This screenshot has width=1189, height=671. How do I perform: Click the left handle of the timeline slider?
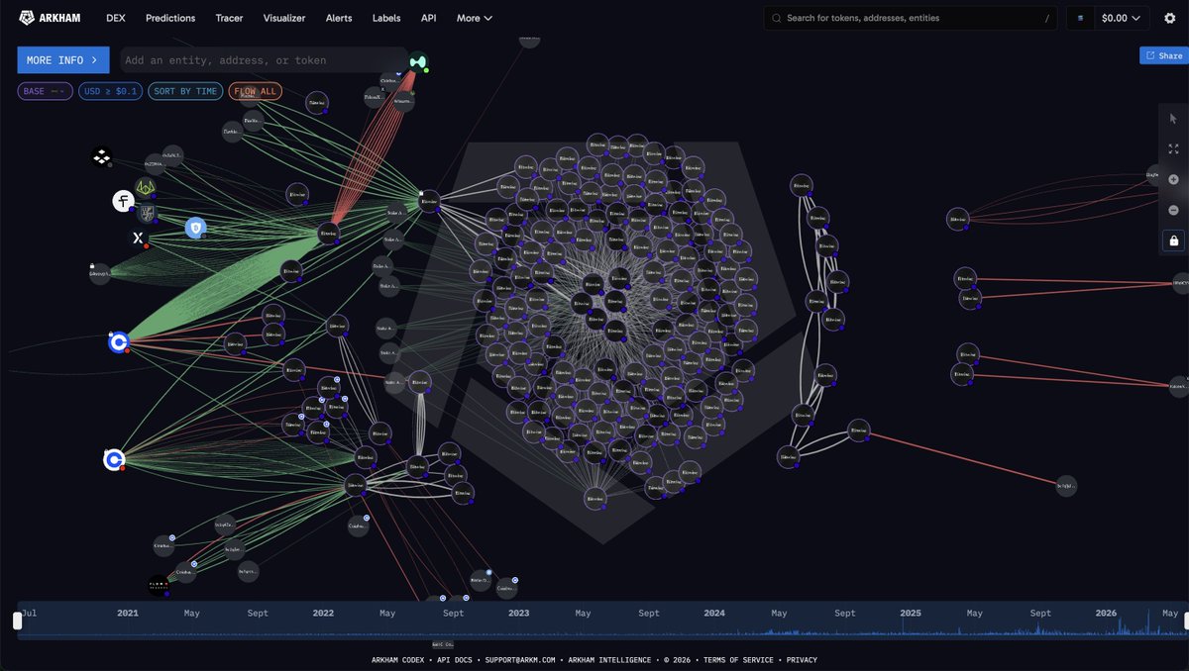17,621
